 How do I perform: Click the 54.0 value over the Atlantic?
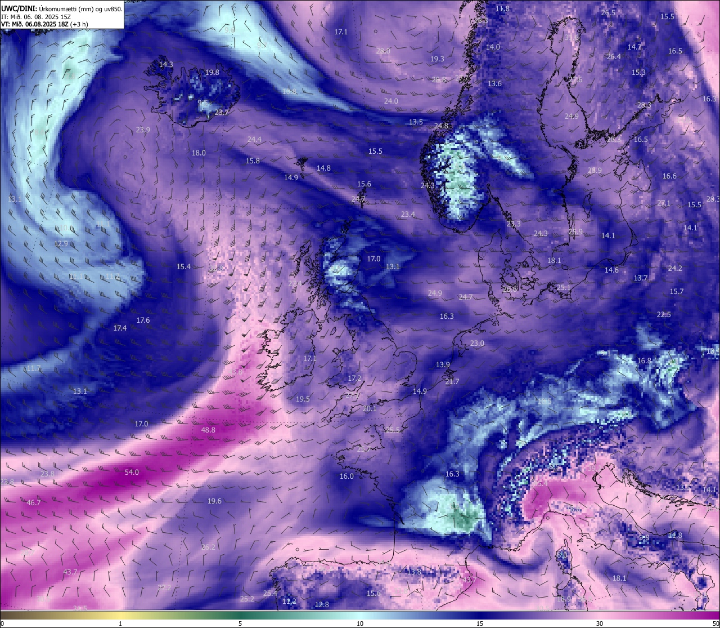[132, 473]
